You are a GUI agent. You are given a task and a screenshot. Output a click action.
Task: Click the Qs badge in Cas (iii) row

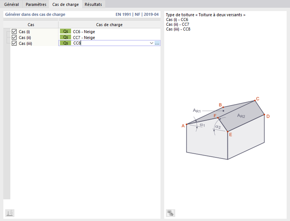click(x=65, y=43)
